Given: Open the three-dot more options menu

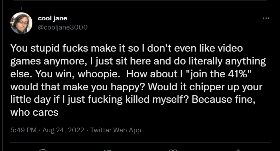Looking at the screenshot, I should click(266, 18).
